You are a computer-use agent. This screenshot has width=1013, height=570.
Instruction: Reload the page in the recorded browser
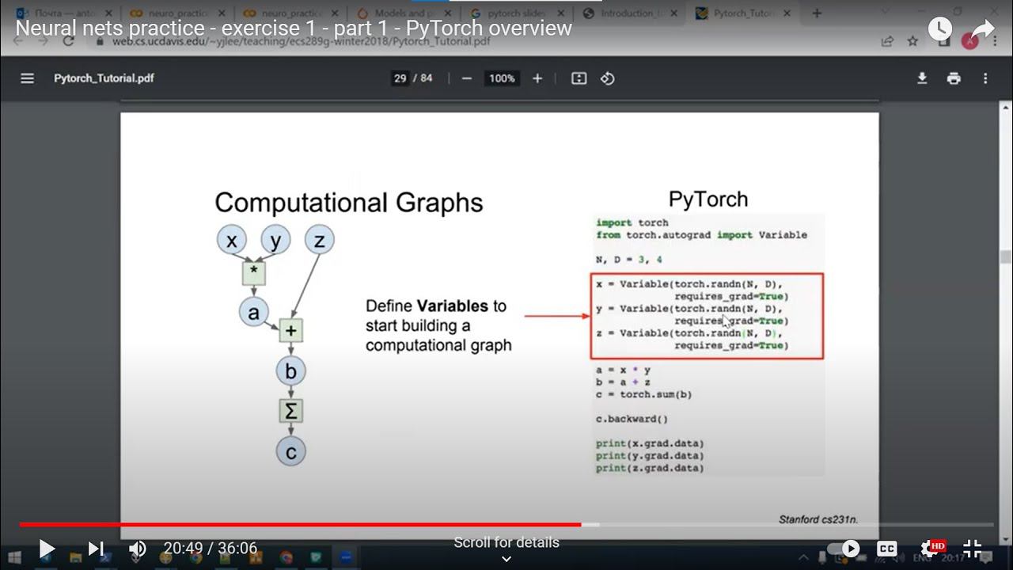(x=68, y=41)
